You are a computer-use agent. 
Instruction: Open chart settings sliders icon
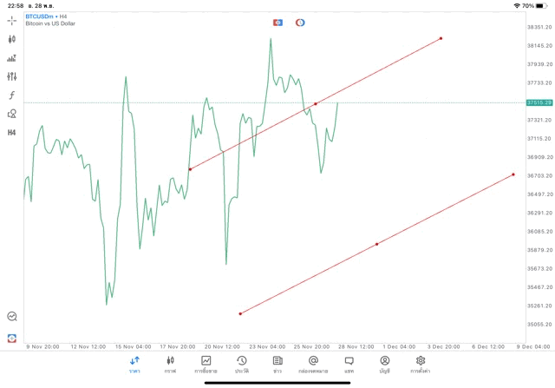[x=12, y=76]
